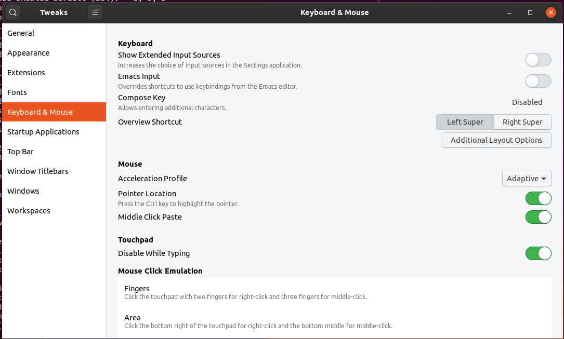564x339 pixels.
Task: Select Left Super overview shortcut
Action: 465,122
